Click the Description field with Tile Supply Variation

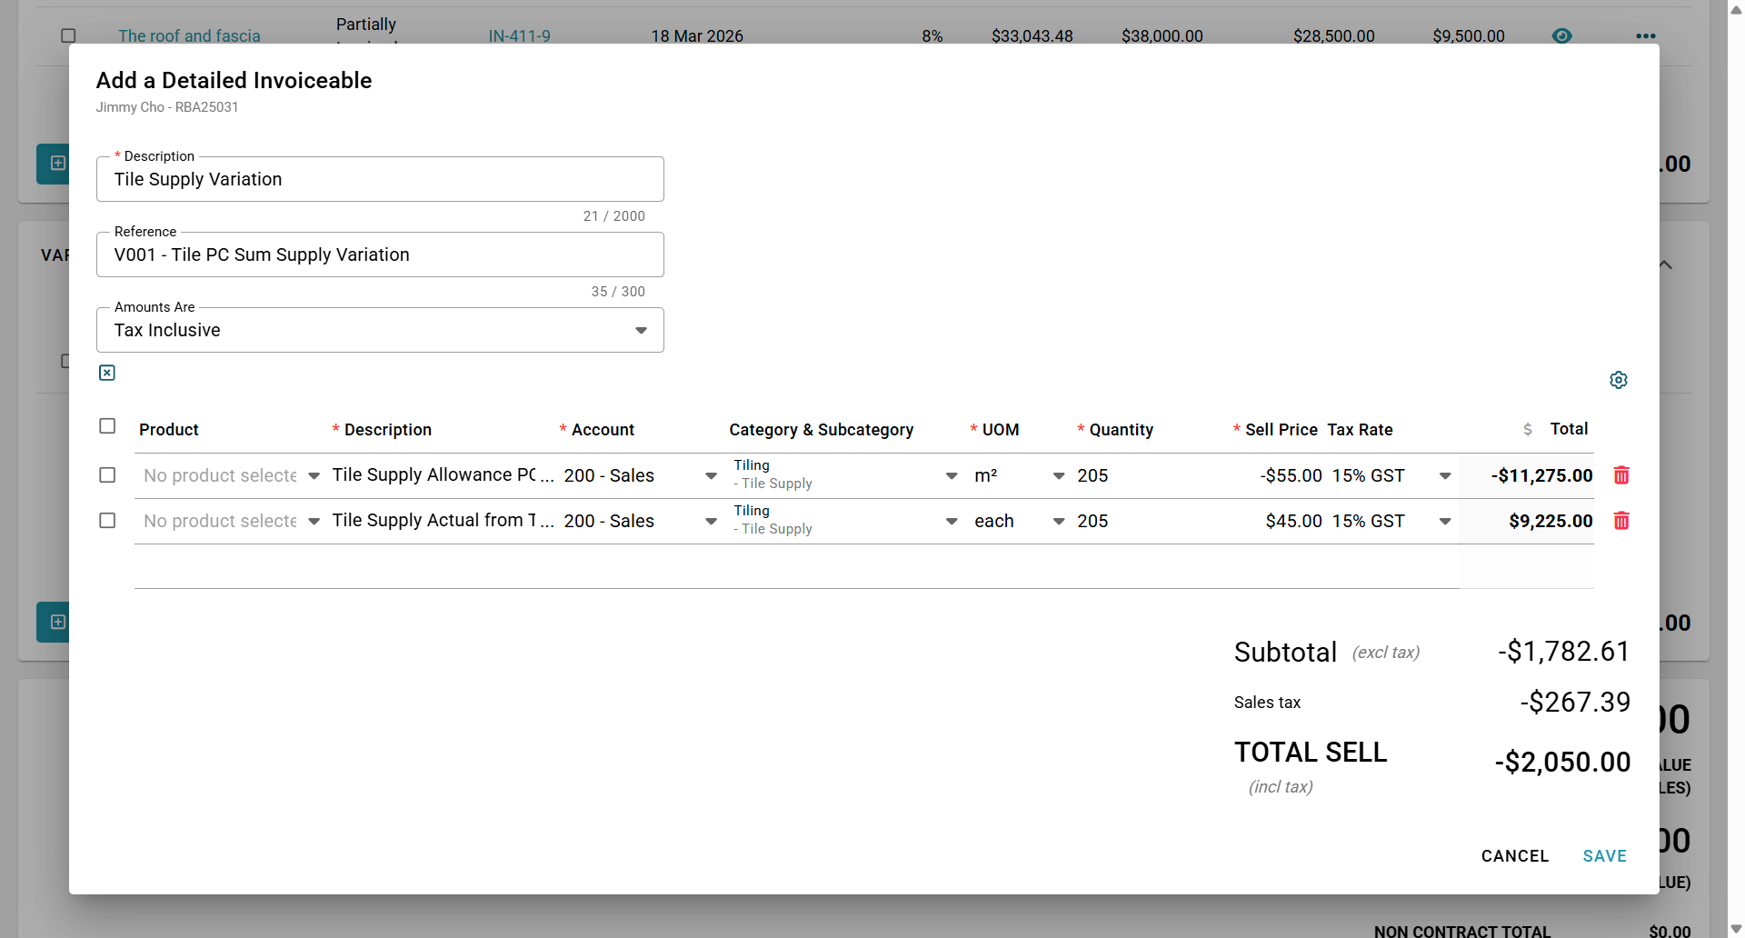pos(380,180)
